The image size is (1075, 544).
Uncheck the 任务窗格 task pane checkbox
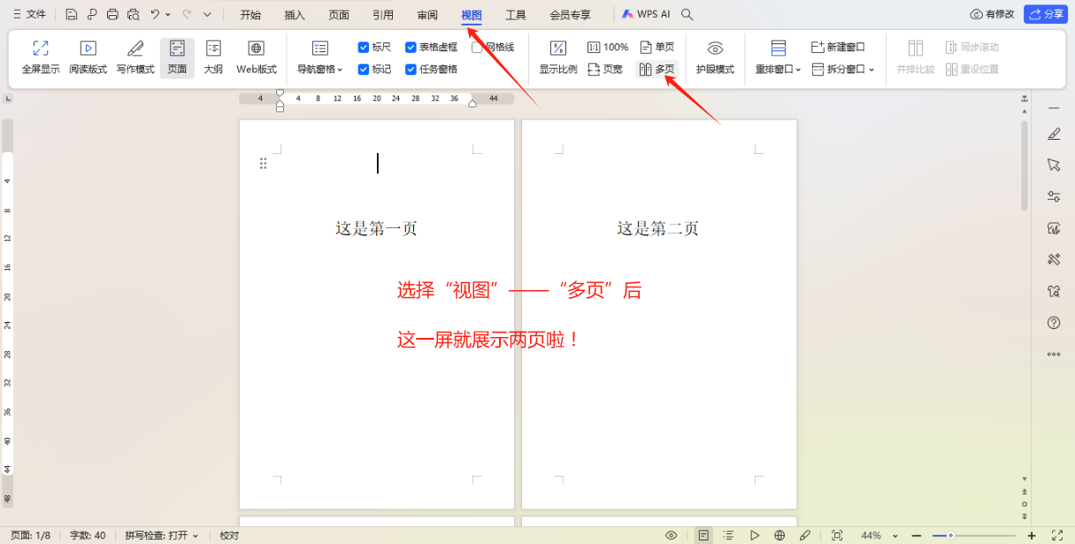coord(411,69)
